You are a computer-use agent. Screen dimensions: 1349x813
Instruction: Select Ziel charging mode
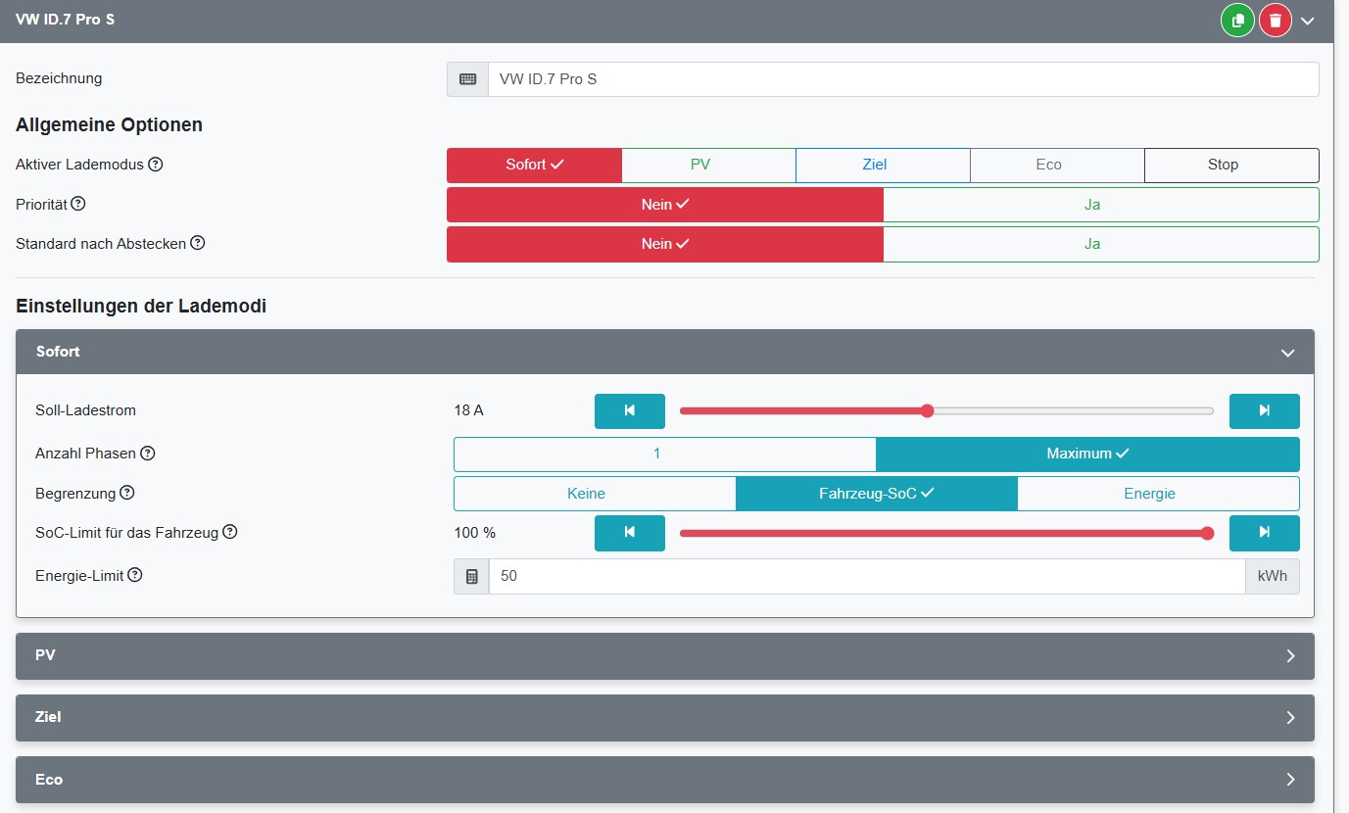884,165
